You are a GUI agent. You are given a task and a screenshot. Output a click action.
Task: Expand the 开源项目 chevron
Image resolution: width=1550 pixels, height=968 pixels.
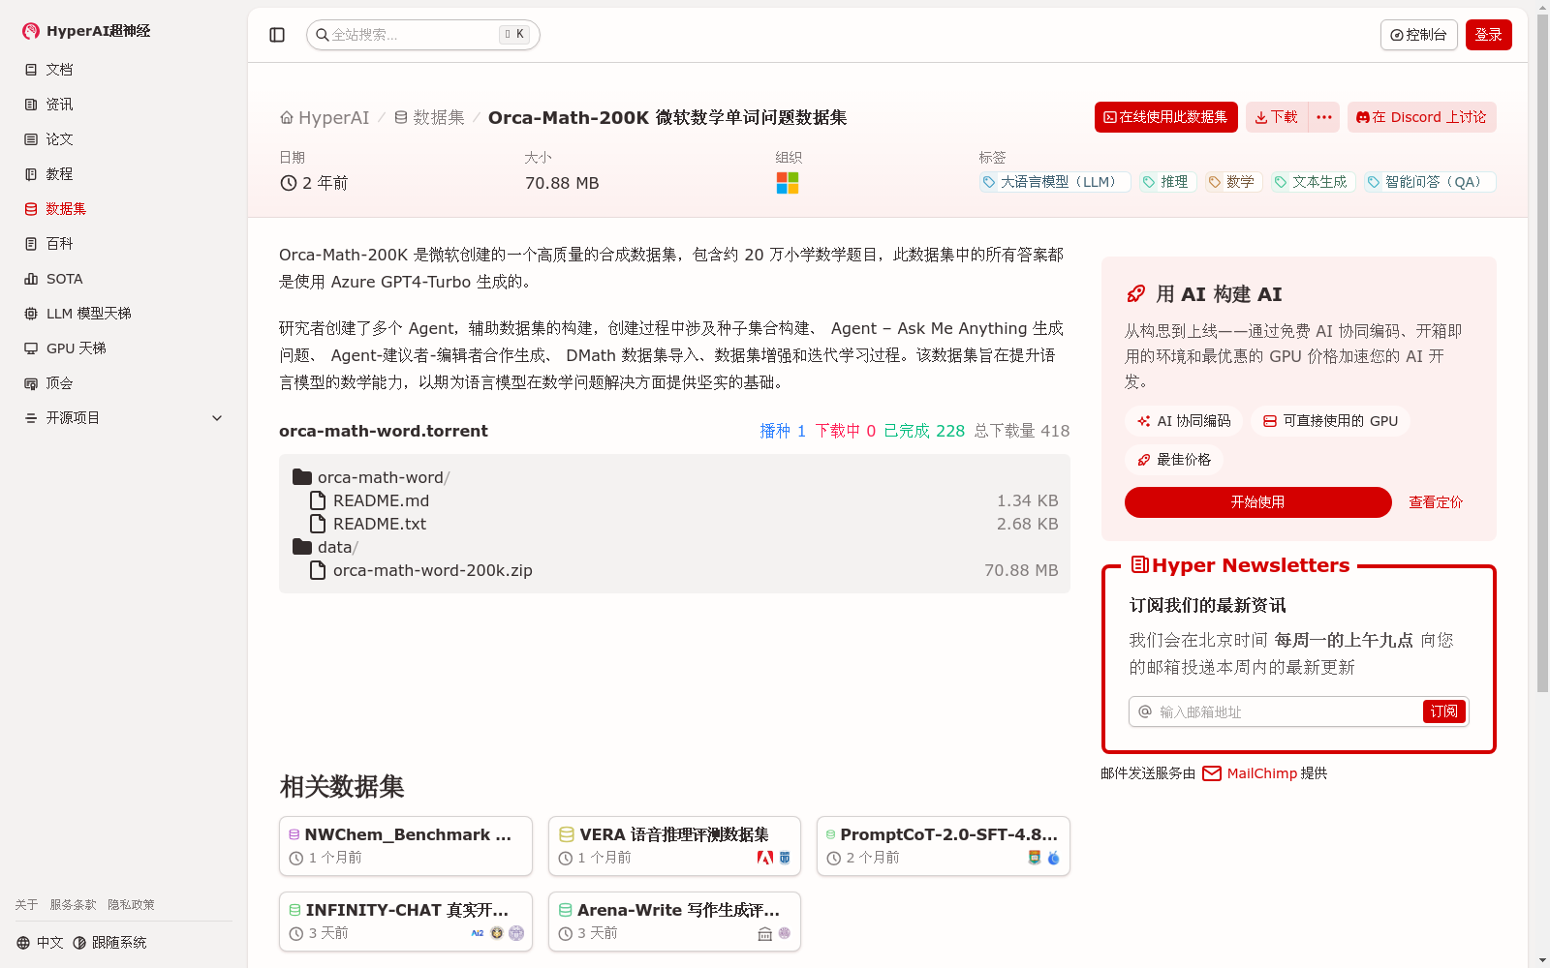[x=217, y=418]
